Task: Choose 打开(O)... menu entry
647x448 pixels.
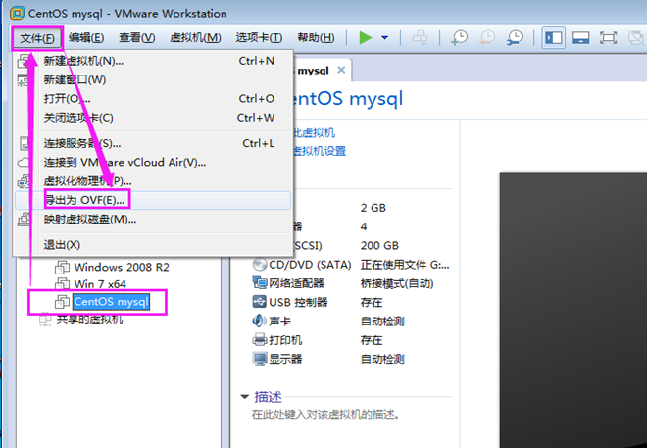Action: pyautogui.click(x=154, y=99)
